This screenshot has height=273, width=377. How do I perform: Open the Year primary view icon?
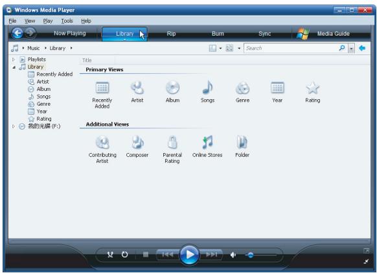(277, 88)
